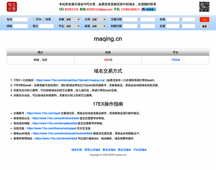The height and width of the screenshot is (170, 216).
Task: Click the 域名出售 site logo
Action: coord(12,7)
